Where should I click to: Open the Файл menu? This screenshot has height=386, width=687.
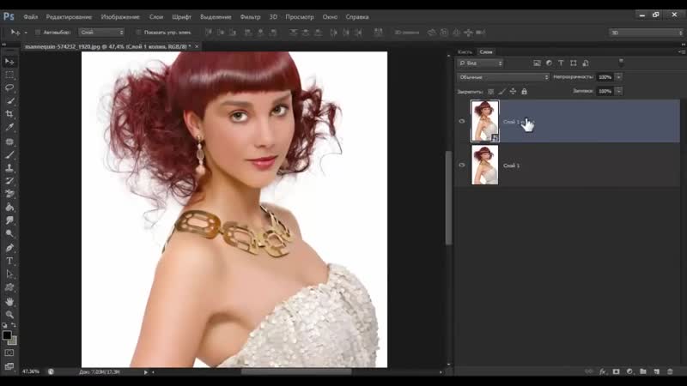tap(31, 16)
